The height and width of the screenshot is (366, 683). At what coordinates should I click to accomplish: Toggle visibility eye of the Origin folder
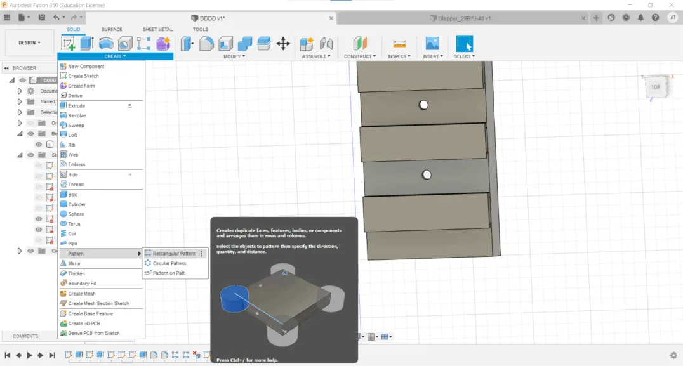tap(30, 123)
